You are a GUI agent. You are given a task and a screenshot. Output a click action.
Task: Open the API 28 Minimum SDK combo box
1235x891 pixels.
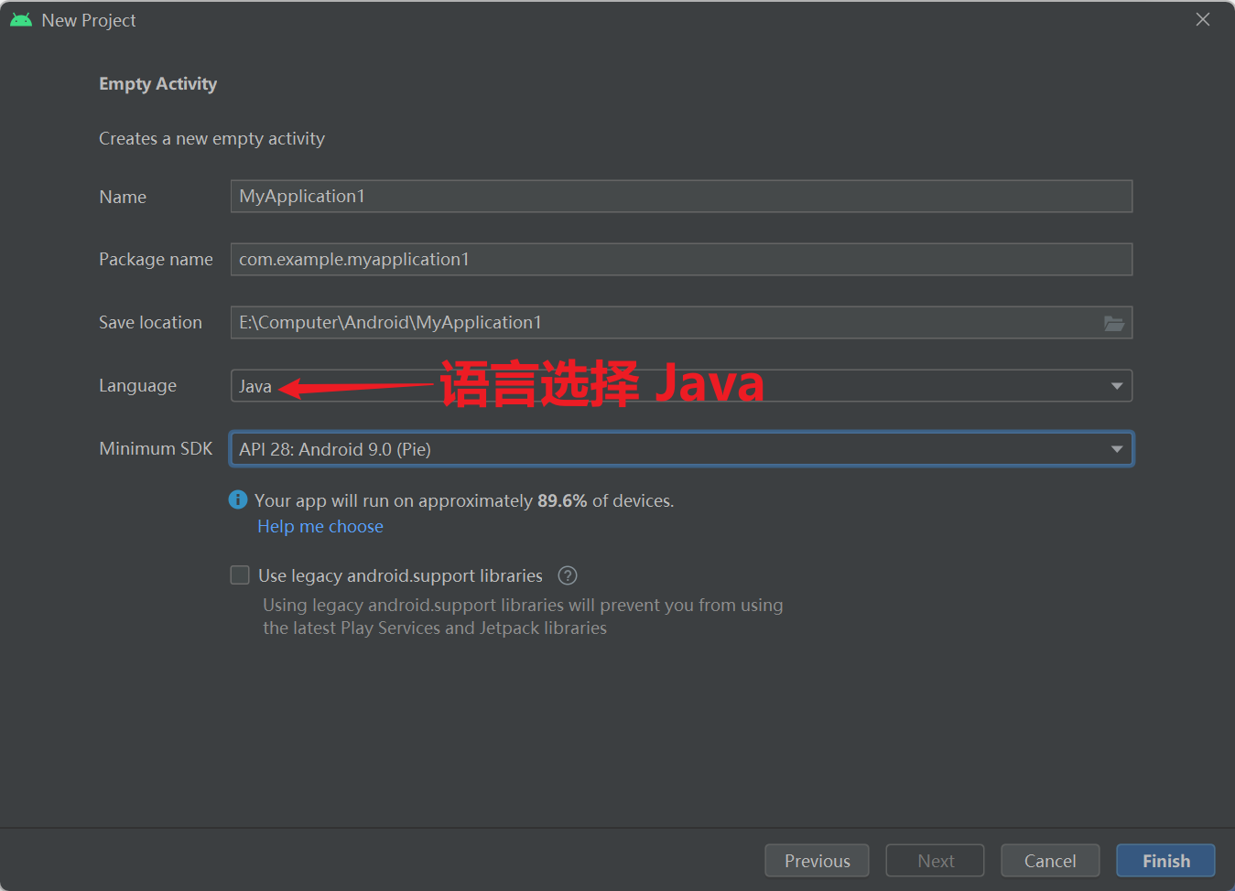[x=681, y=449]
